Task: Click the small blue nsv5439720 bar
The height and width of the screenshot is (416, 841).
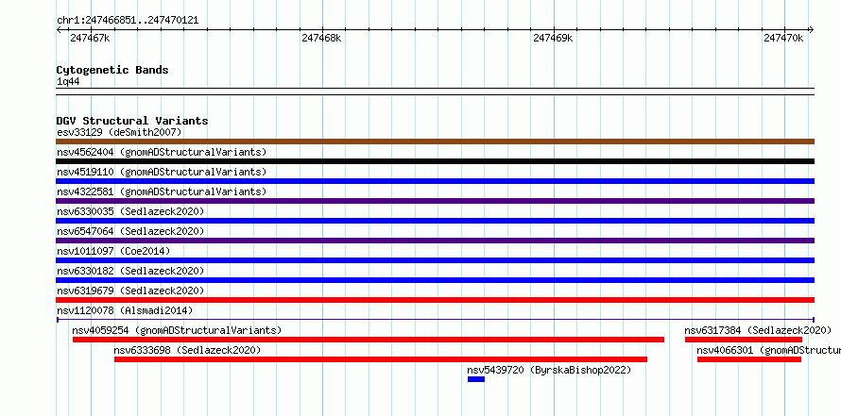Action: (x=475, y=379)
